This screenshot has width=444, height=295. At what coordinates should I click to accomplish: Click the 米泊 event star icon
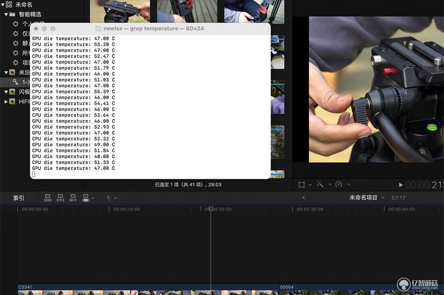click(x=12, y=73)
